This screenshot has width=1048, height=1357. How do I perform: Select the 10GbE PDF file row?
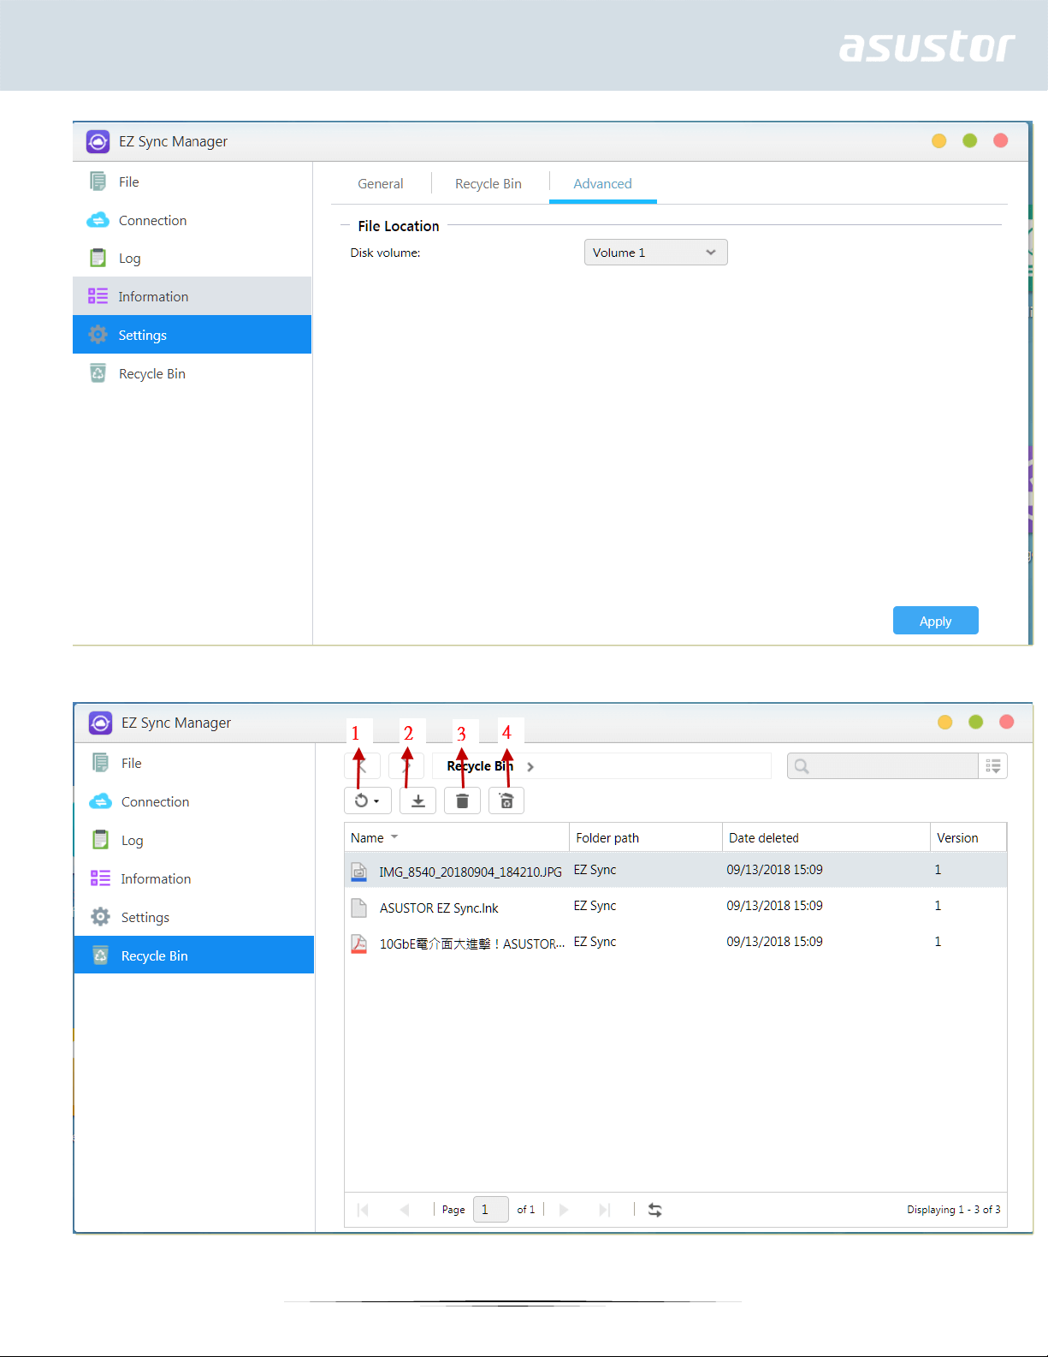click(x=676, y=942)
